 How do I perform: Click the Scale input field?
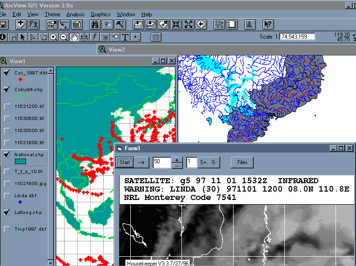coord(297,36)
